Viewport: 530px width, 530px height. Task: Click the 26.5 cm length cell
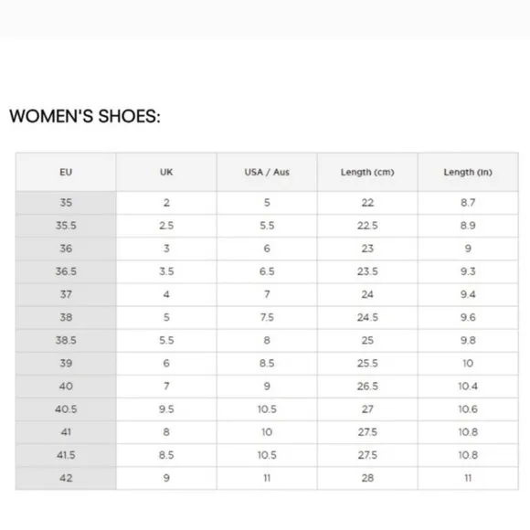click(x=367, y=387)
